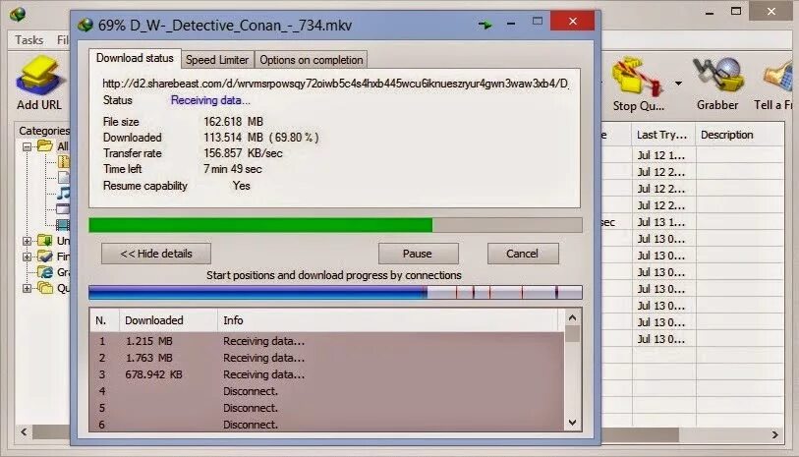Image resolution: width=799 pixels, height=457 pixels.
Task: Select the Music category note icon
Action: pos(63,193)
